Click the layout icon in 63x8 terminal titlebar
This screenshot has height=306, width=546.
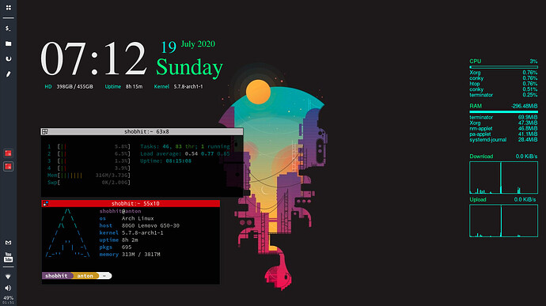pyautogui.click(x=45, y=131)
